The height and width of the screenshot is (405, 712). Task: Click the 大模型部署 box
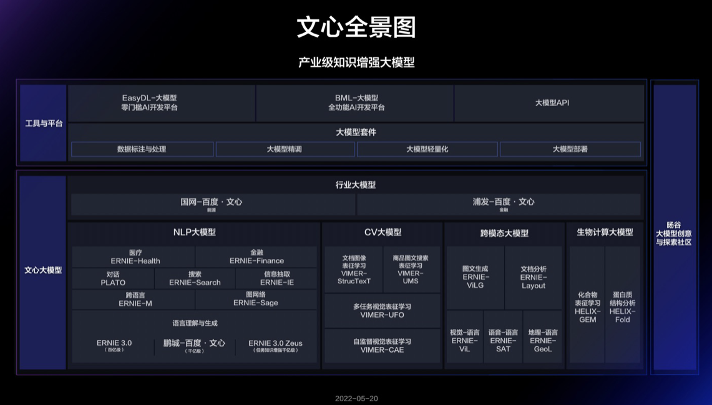point(570,149)
